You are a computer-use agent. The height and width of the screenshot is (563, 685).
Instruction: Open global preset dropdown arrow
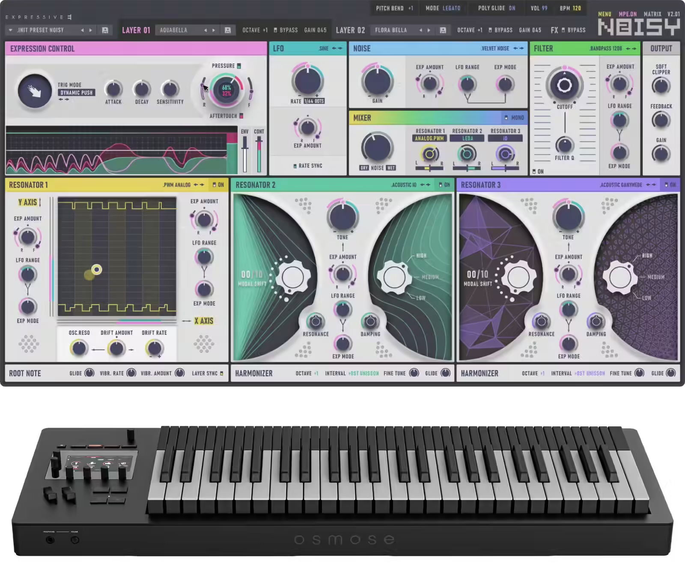click(10, 30)
